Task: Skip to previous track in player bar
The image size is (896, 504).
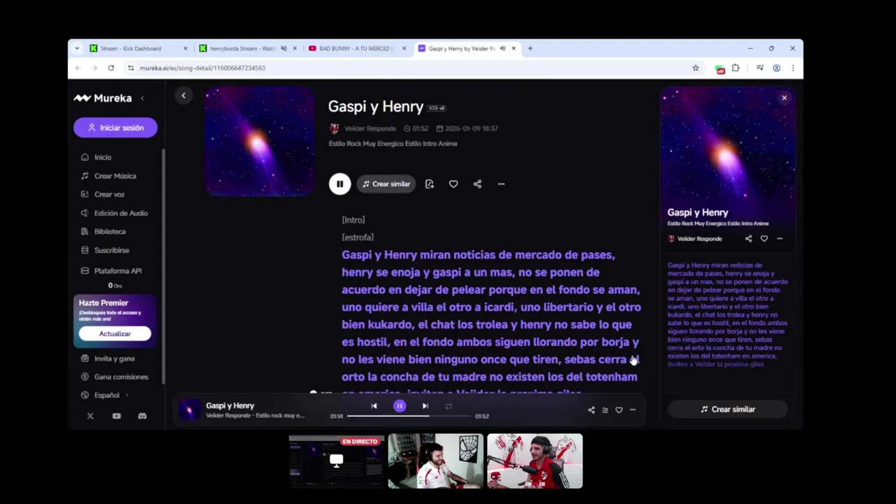Action: (374, 406)
